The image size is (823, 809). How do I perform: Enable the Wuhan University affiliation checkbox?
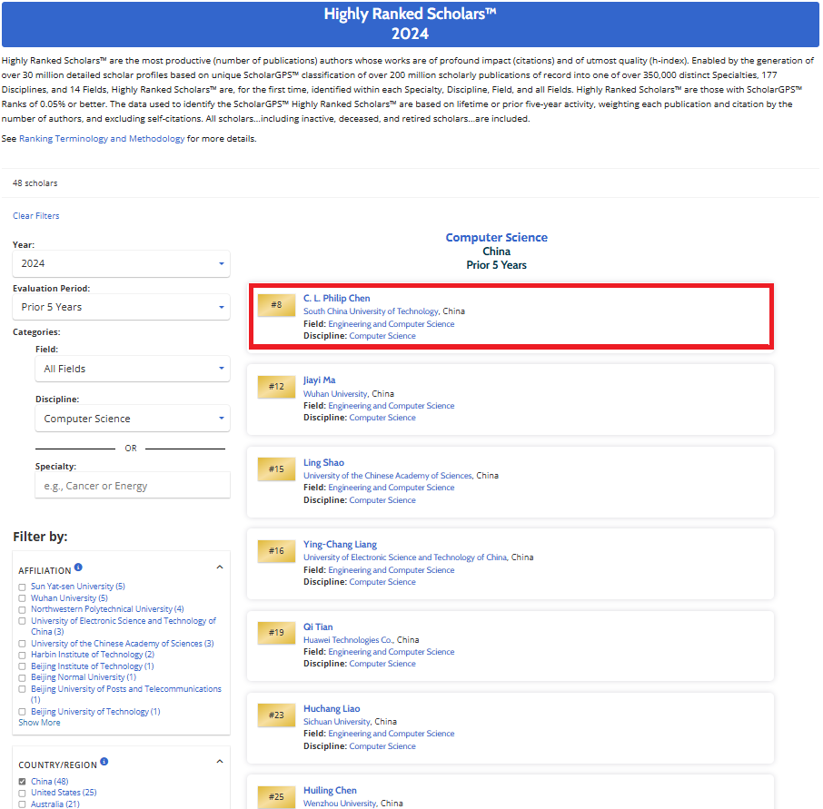pos(23,598)
